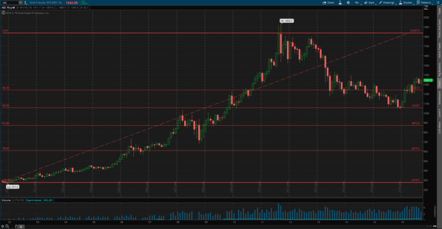Viewport: 442px width, 229px height.
Task: Click the Share button
Action: coord(328,2)
